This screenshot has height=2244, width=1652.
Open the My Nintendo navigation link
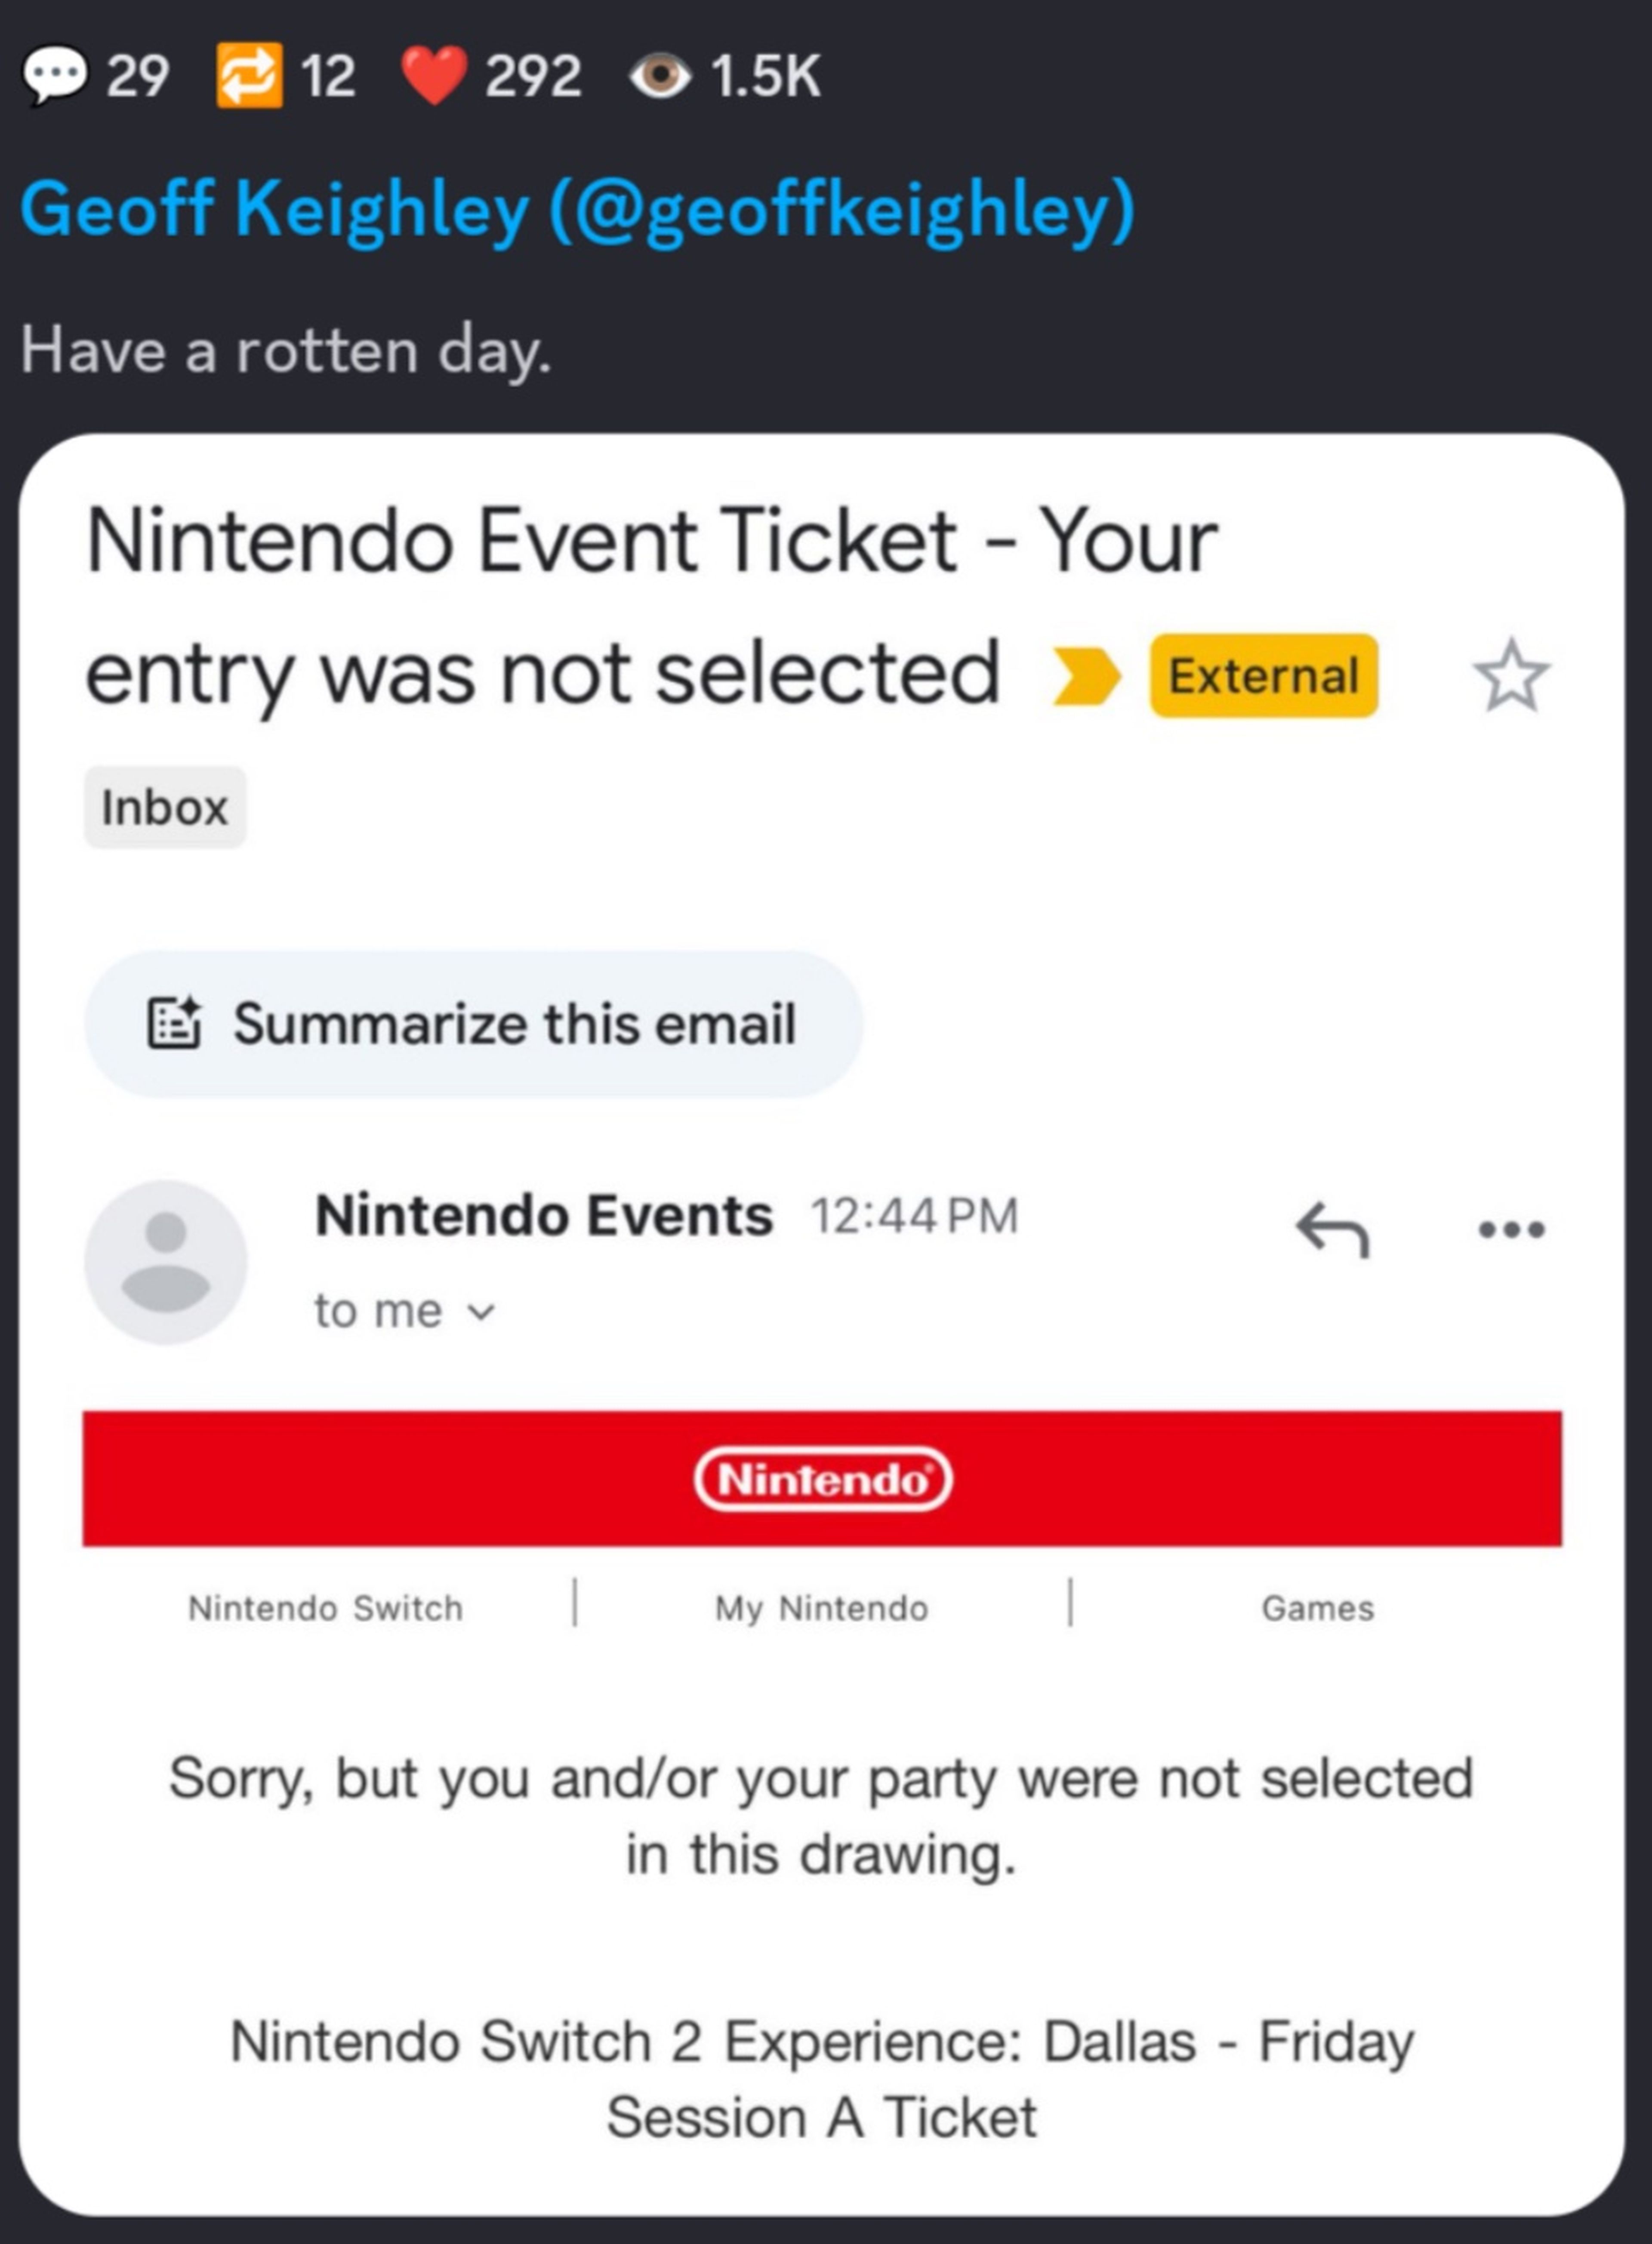(821, 1608)
